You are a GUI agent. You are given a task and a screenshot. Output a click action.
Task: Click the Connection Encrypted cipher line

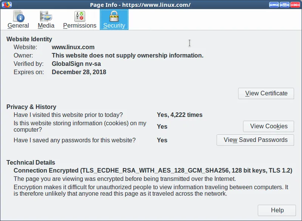pyautogui.click(x=153, y=171)
